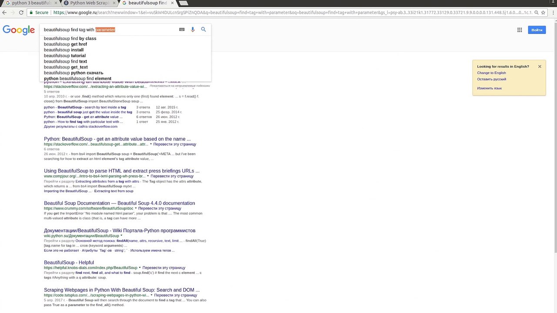
Task: Expand dropdown arrow beside stackoverflow get-attribute URL
Action: click(x=151, y=144)
